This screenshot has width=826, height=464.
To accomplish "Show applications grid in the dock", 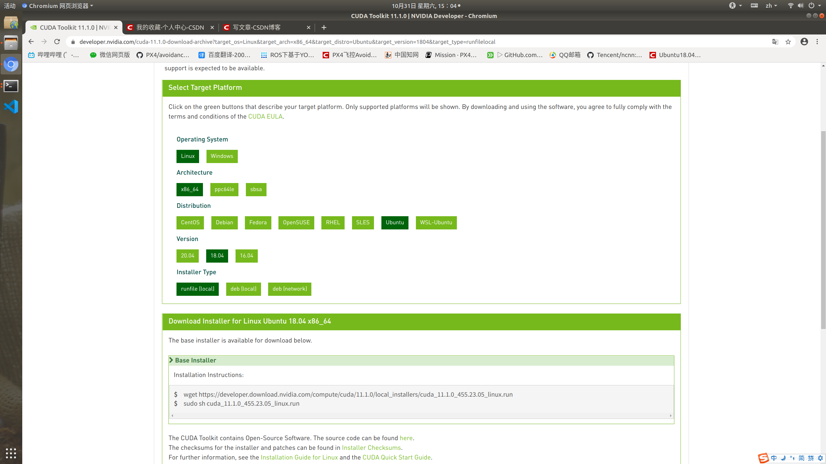I will (11, 453).
